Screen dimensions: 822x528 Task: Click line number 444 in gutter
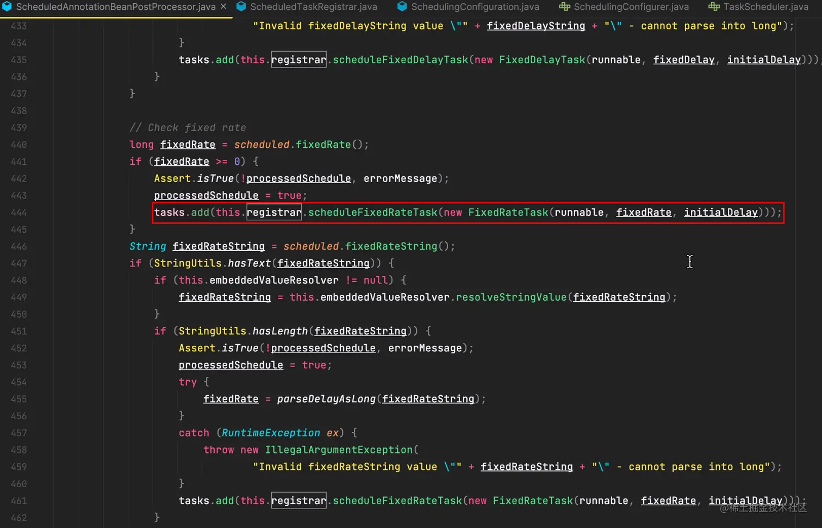click(18, 213)
